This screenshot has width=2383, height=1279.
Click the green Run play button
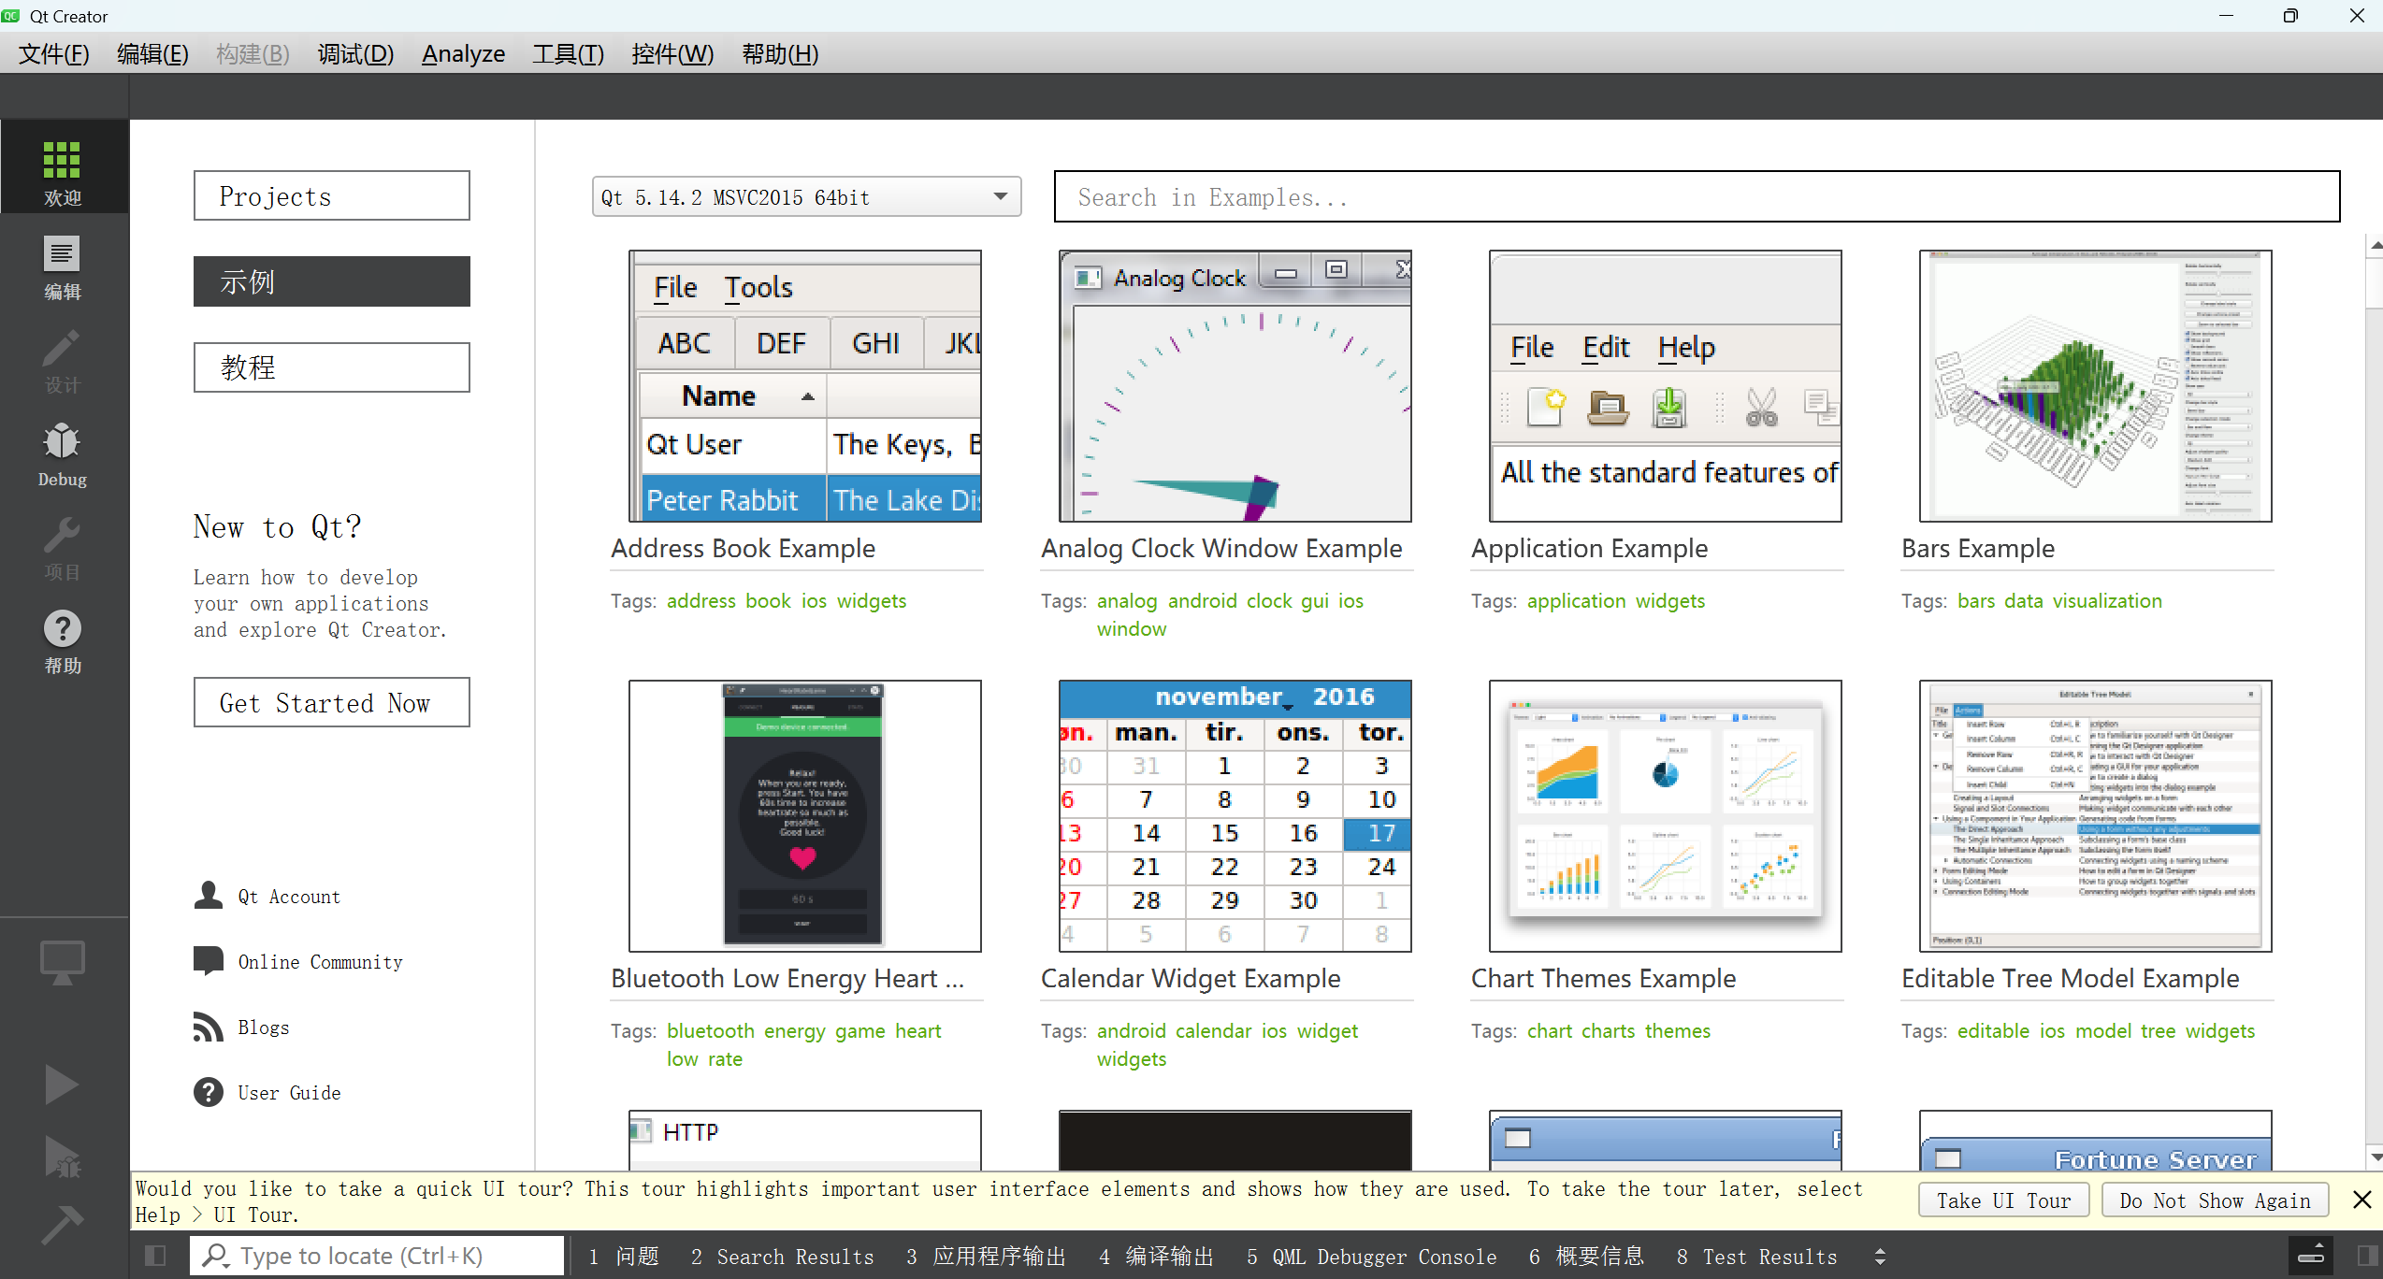click(62, 1085)
